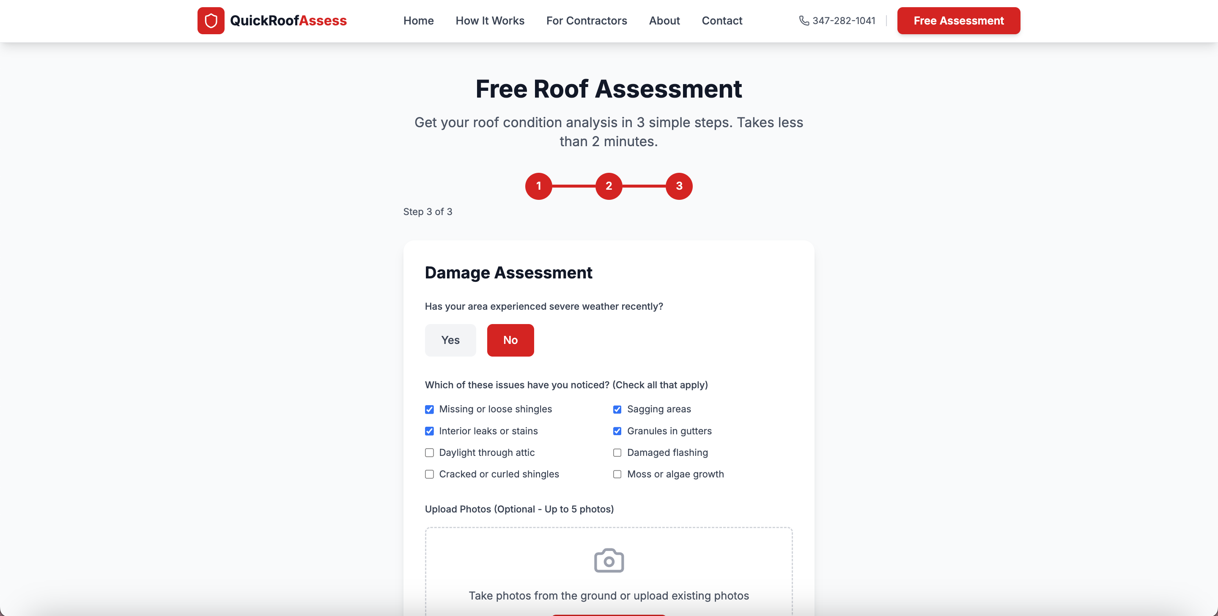This screenshot has width=1218, height=616.
Task: Navigate to For Contractors
Action: (x=586, y=21)
